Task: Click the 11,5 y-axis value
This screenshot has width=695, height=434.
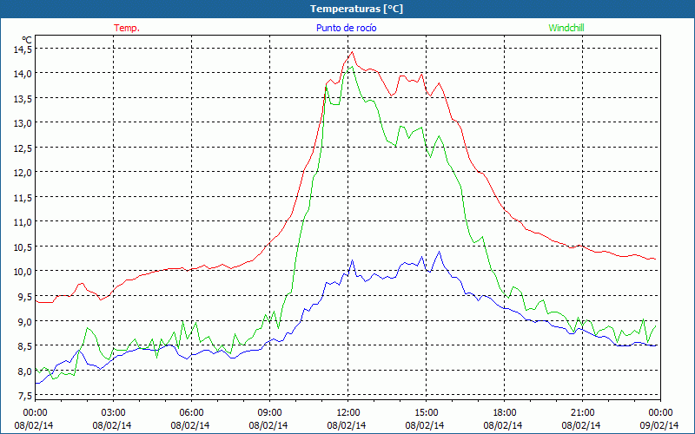Action: (x=23, y=198)
